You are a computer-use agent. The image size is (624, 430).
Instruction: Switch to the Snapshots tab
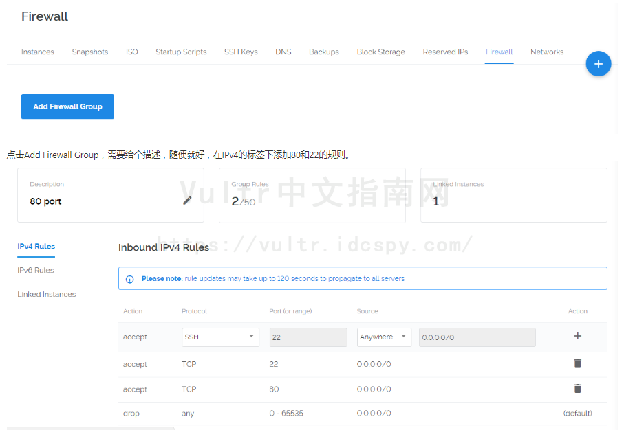click(90, 52)
